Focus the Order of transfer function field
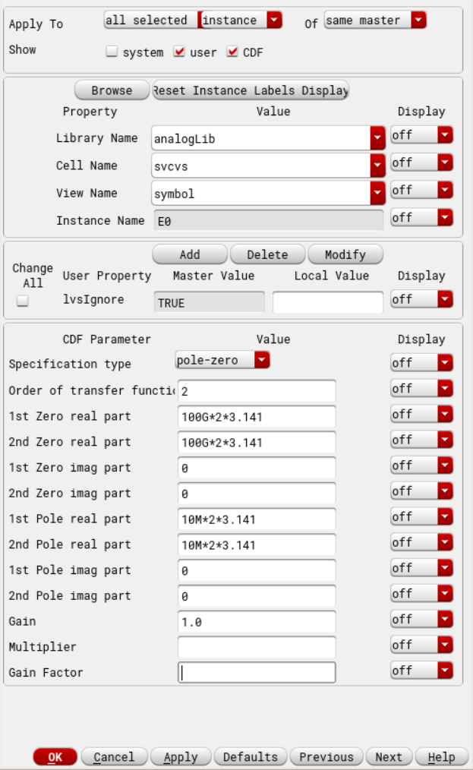 pyautogui.click(x=257, y=391)
